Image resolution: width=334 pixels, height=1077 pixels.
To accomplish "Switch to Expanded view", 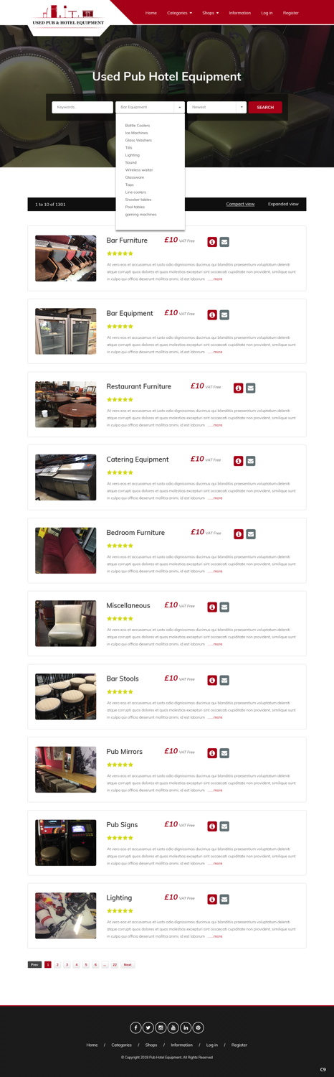I will pyautogui.click(x=283, y=204).
